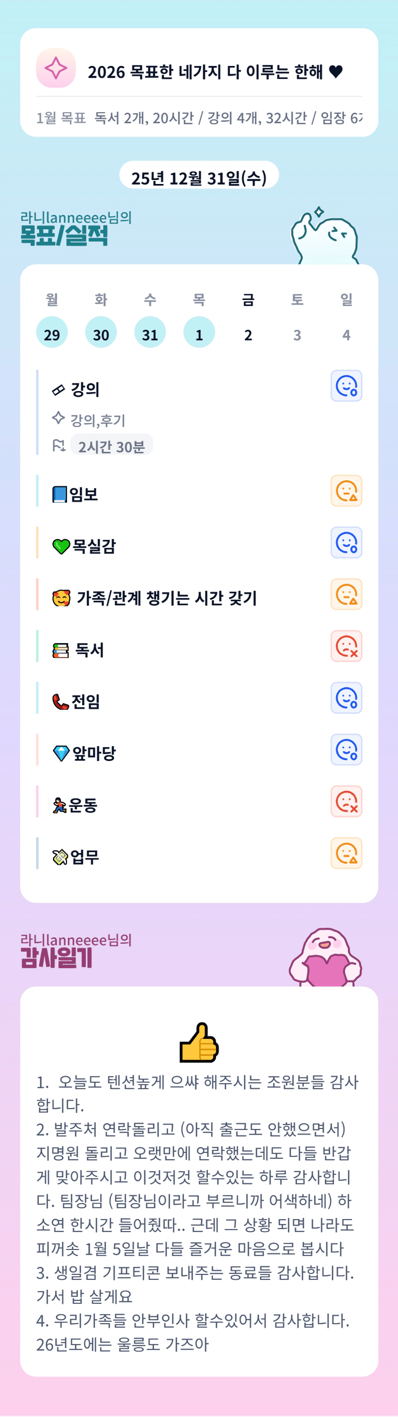Expand the 강의 goal item

[85, 390]
